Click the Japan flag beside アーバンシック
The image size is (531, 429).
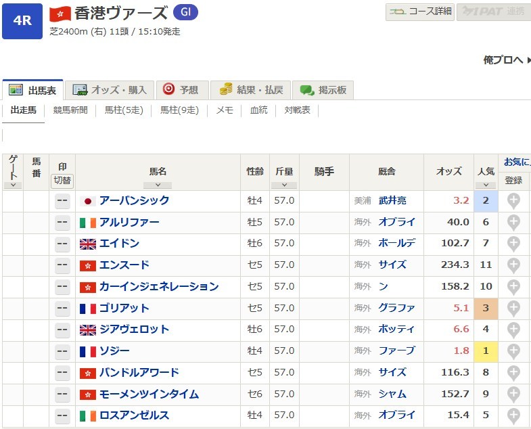[x=87, y=201]
